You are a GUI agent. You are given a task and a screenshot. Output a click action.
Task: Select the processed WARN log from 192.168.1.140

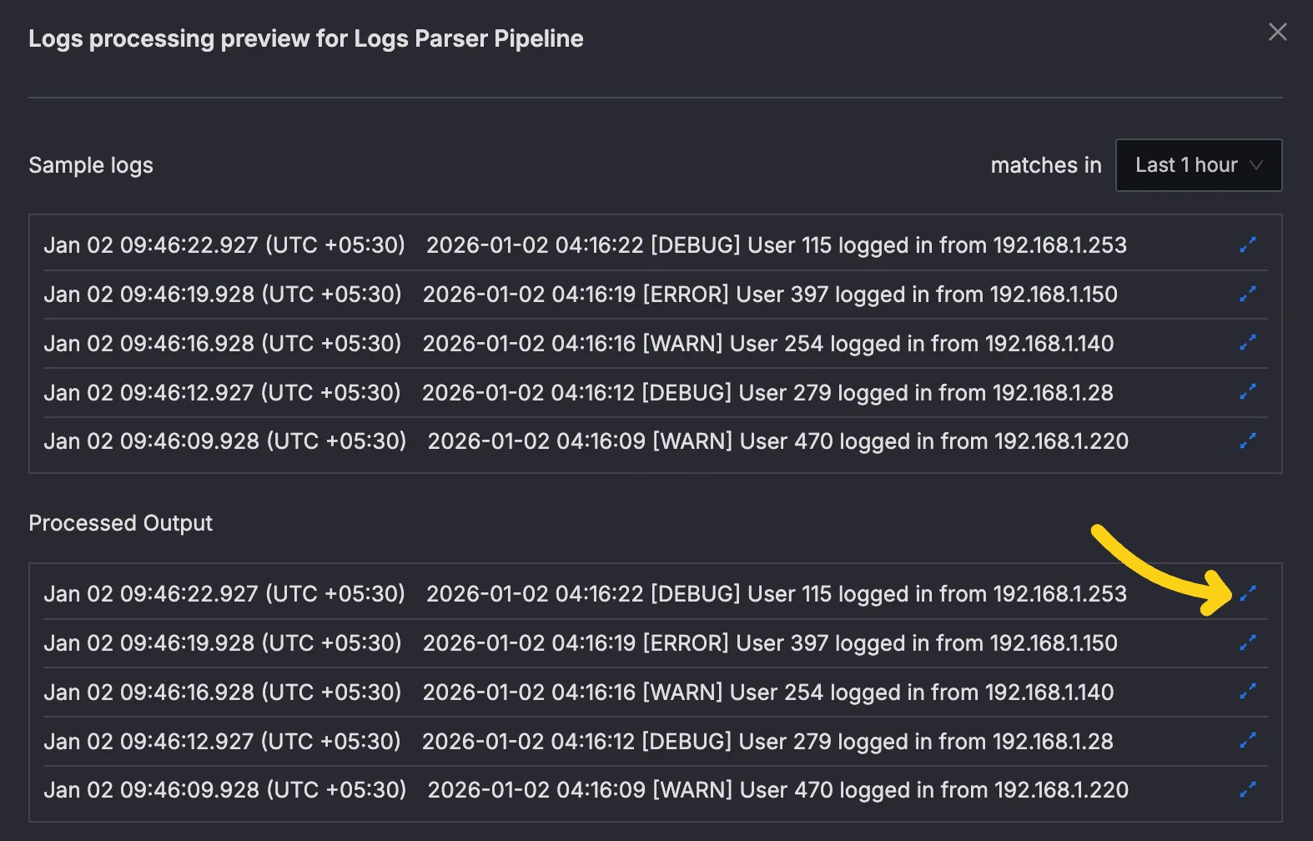click(x=767, y=692)
